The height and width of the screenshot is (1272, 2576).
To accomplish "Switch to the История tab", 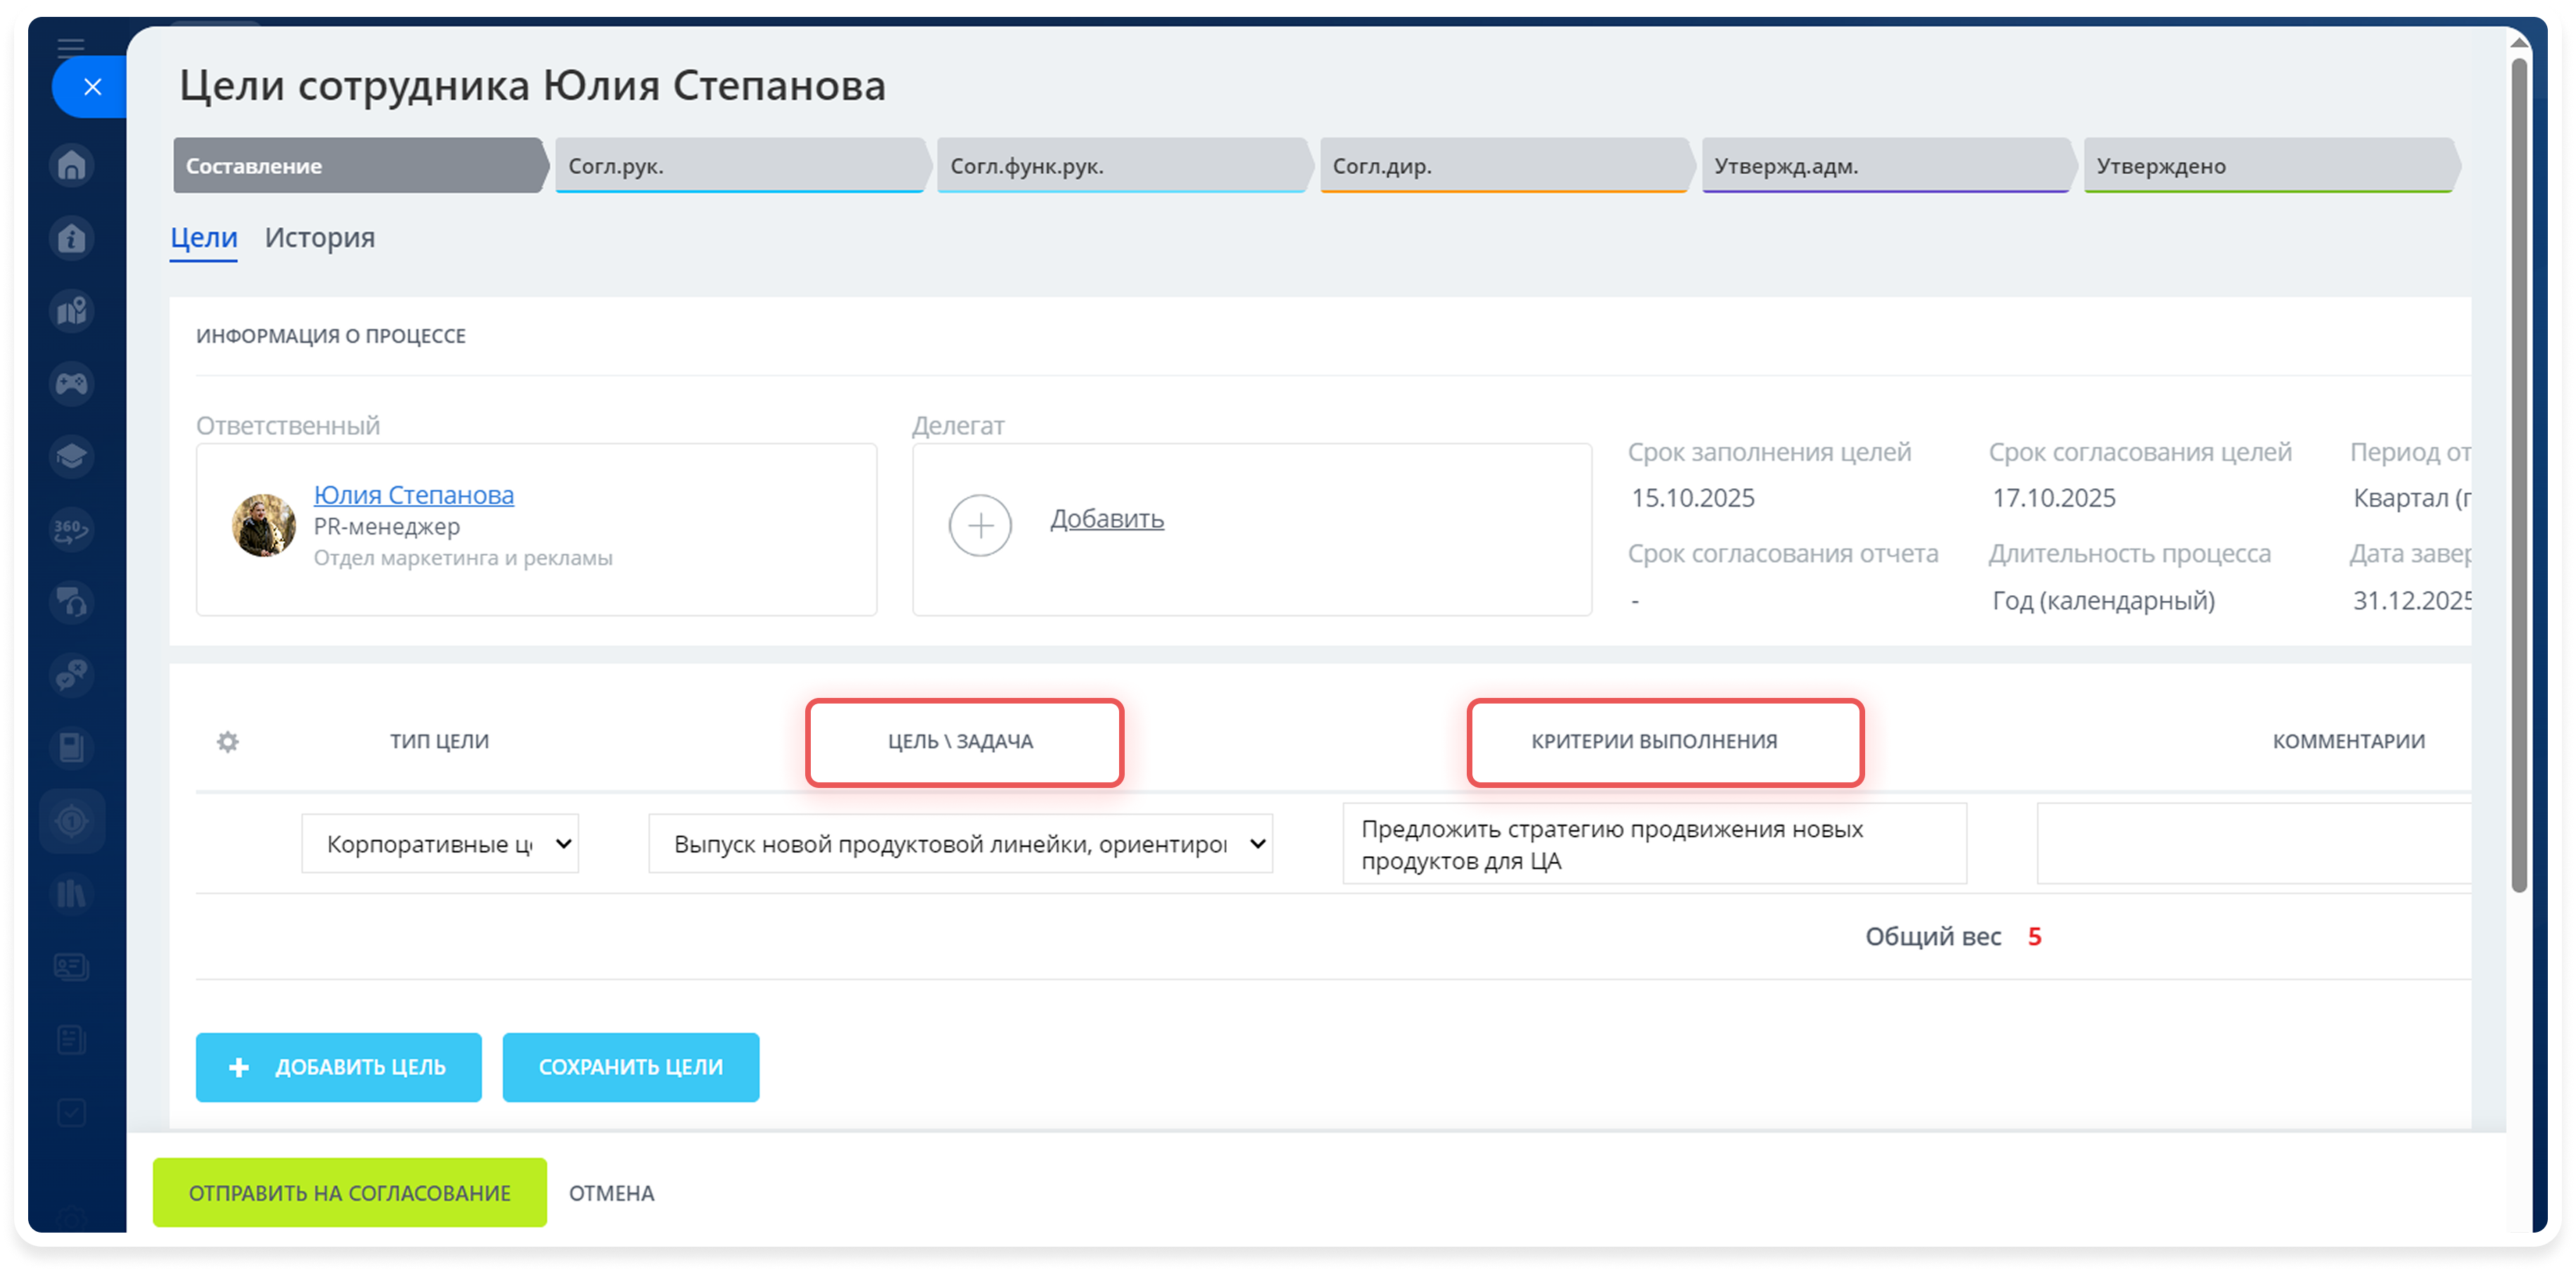I will point(320,238).
